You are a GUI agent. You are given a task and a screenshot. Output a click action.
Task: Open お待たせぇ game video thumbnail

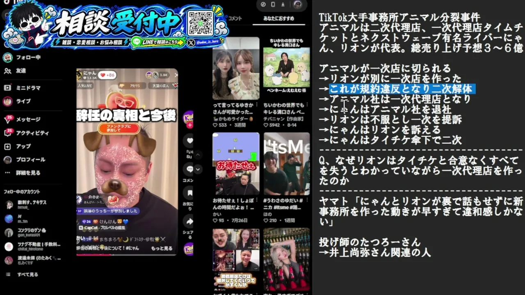[x=236, y=164]
